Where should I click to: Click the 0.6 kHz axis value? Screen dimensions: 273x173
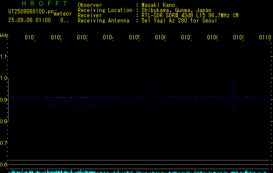point(3,164)
